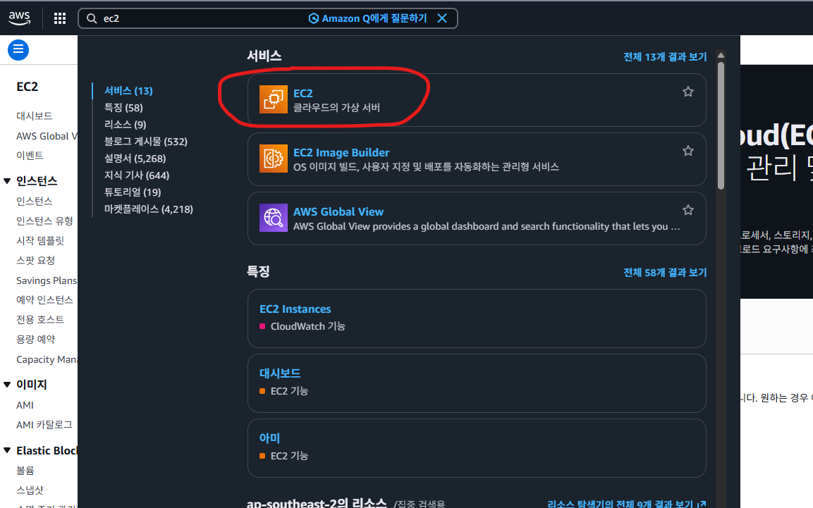The image size is (813, 508).
Task: Open 예약 인스턴스 in the sidebar
Action: click(x=44, y=300)
